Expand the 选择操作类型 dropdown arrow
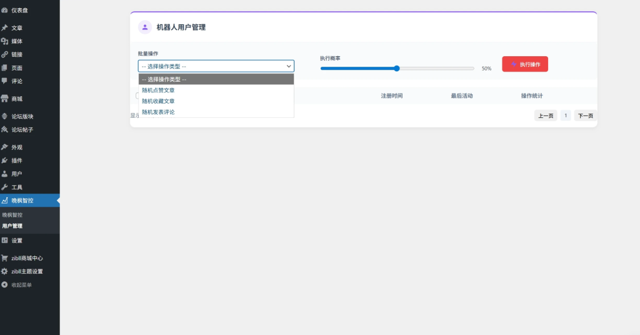Viewport: 640px width, 335px height. point(289,66)
